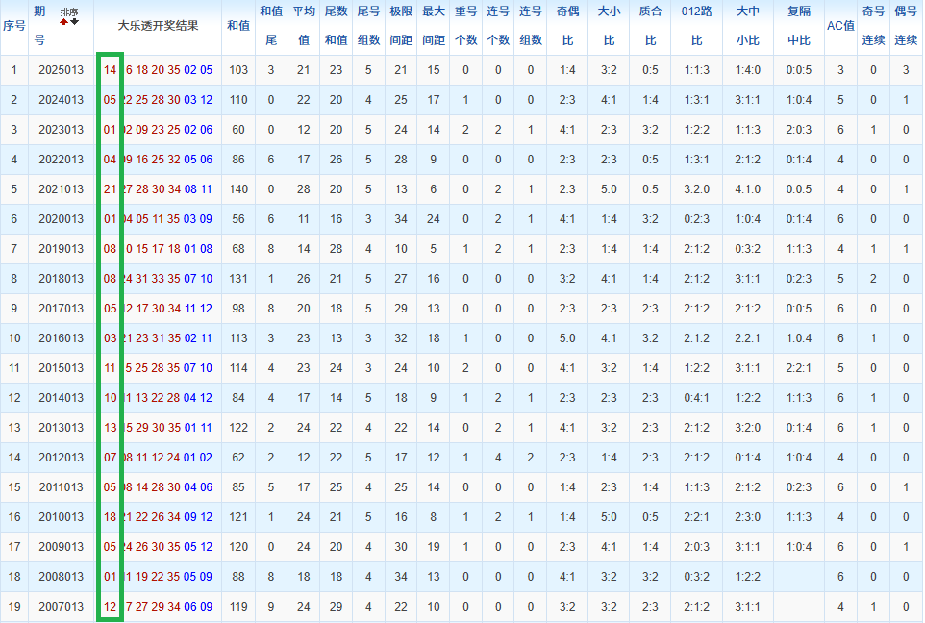Image resolution: width=925 pixels, height=623 pixels.
Task: Select period number 2014013
Action: [x=62, y=398]
